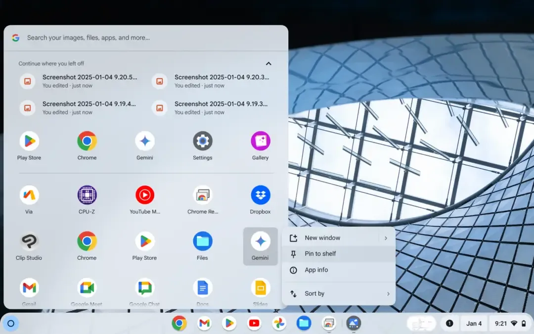Open Screenshot 2025-01-04 9.20.3... file

point(211,81)
